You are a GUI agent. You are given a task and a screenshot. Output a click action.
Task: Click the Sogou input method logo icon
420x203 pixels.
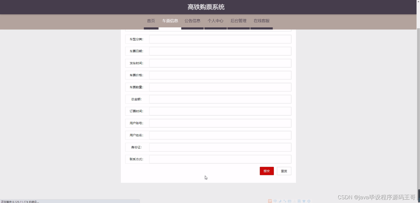[270, 201]
